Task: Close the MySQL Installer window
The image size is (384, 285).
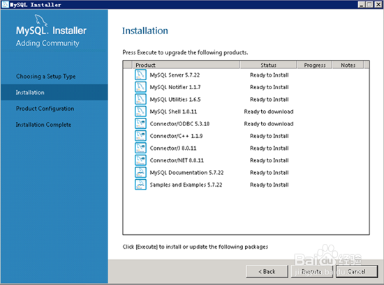Action: pos(378,4)
